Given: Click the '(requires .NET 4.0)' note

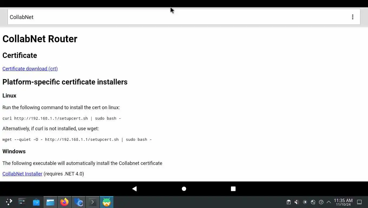Looking at the screenshot, I should (x=64, y=174).
